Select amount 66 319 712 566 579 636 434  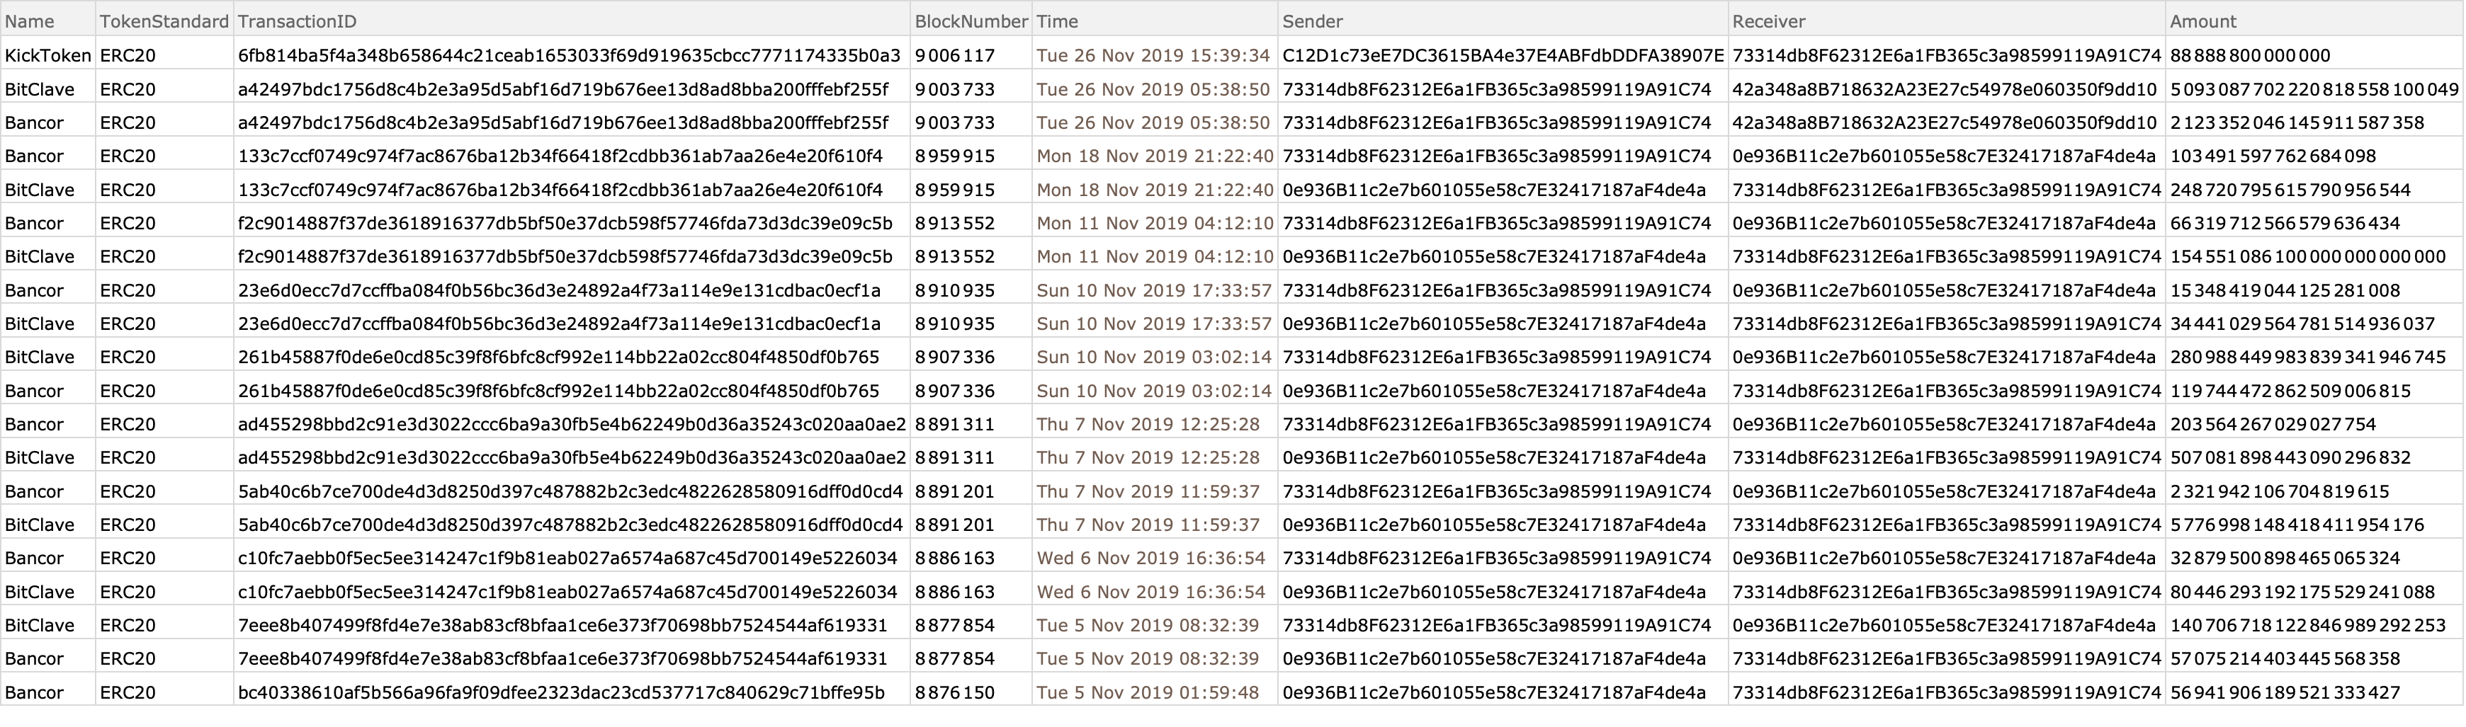pyautogui.click(x=2285, y=223)
